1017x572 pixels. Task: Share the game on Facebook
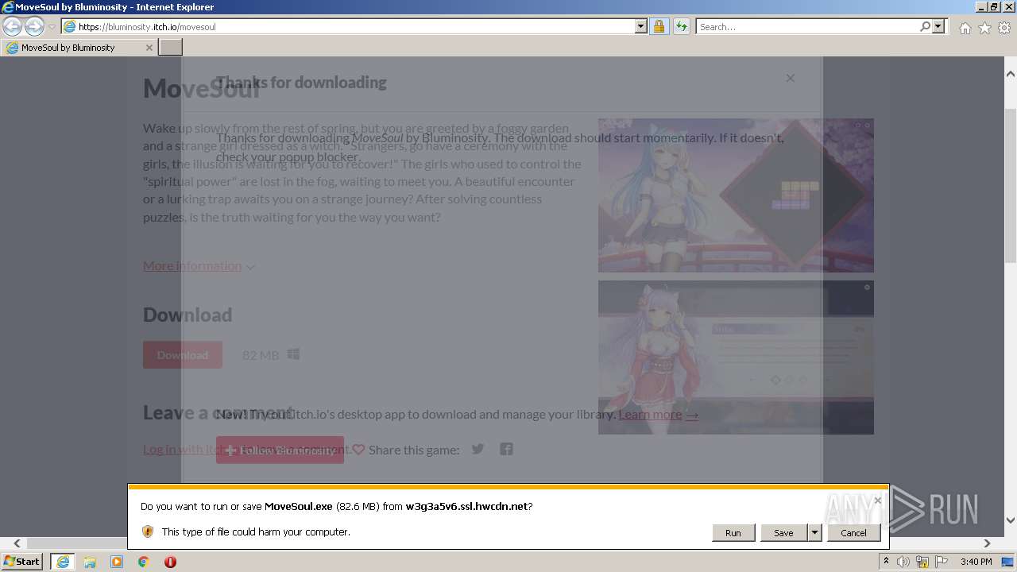tap(506, 449)
